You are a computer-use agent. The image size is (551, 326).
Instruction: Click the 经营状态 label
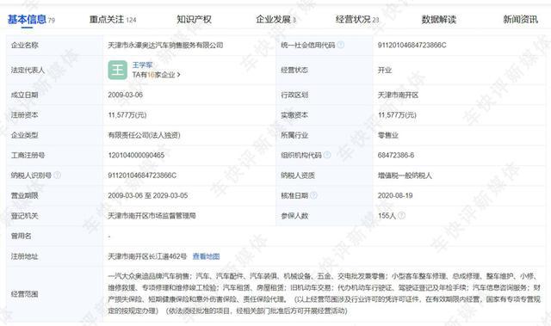294,71
